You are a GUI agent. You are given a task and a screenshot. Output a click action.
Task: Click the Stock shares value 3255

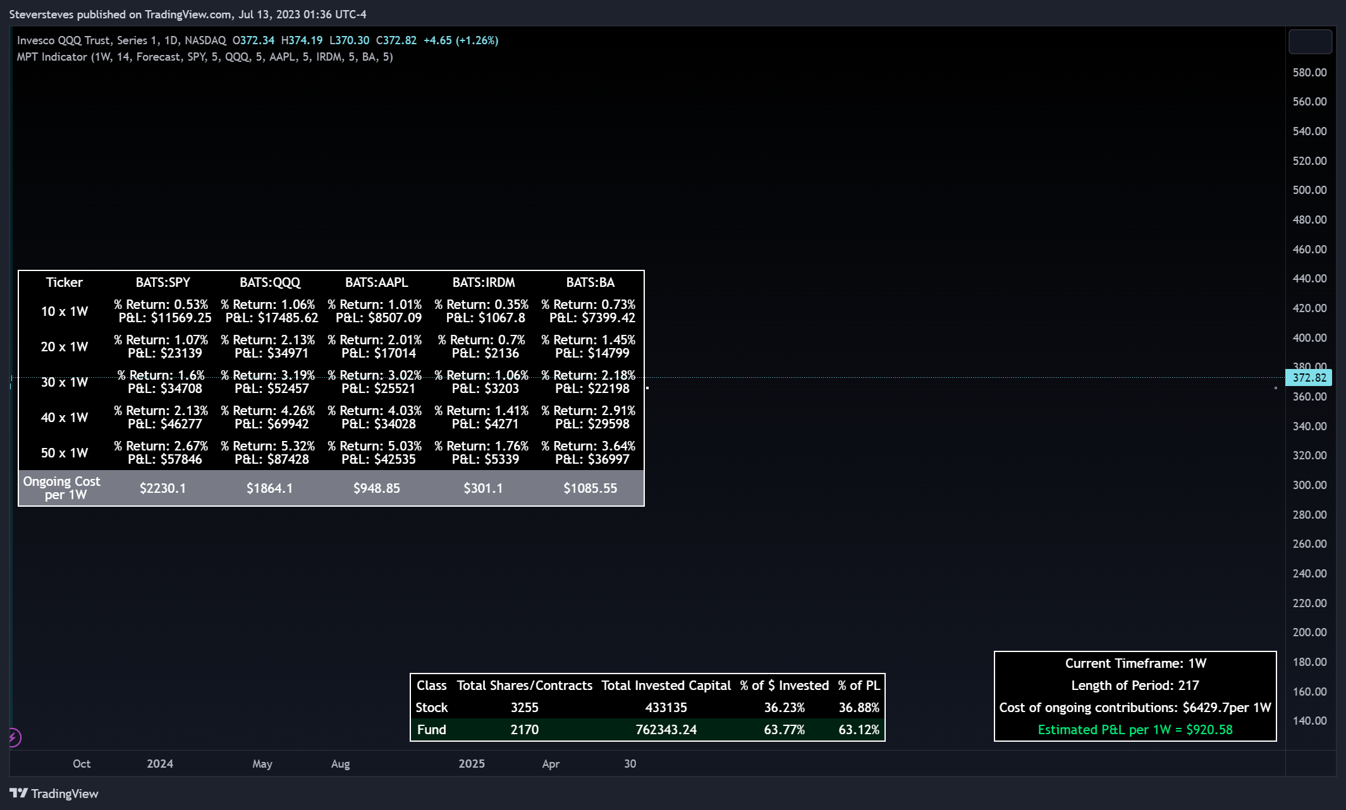525,708
